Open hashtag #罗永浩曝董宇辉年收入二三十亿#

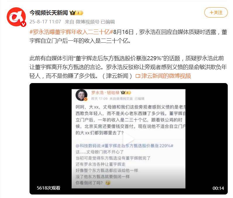pos(71,32)
